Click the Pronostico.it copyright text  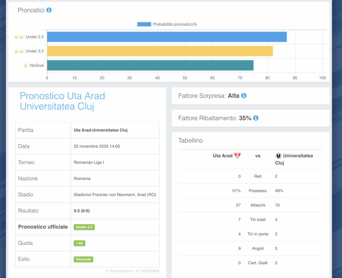click(132, 271)
